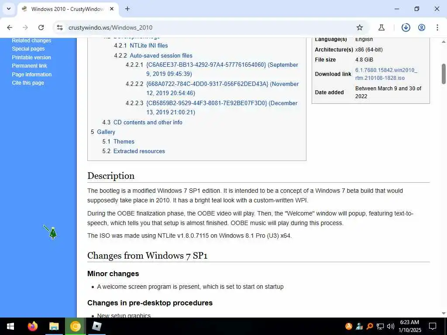Select the Windows 2010 - CrustyWindows tab
The height and width of the screenshot is (335, 447).
click(67, 9)
